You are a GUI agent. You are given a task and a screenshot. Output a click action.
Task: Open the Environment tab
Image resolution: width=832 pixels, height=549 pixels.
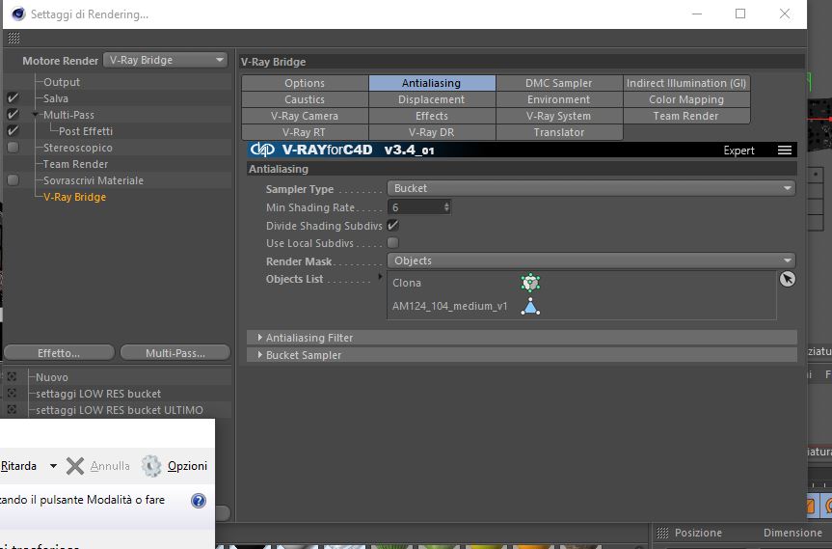click(559, 99)
